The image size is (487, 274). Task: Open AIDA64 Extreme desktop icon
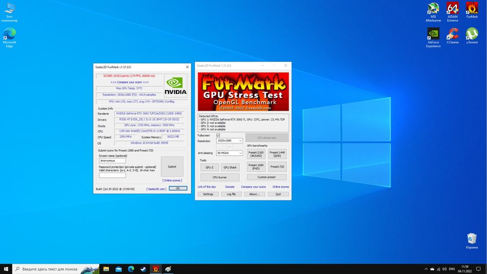click(452, 12)
